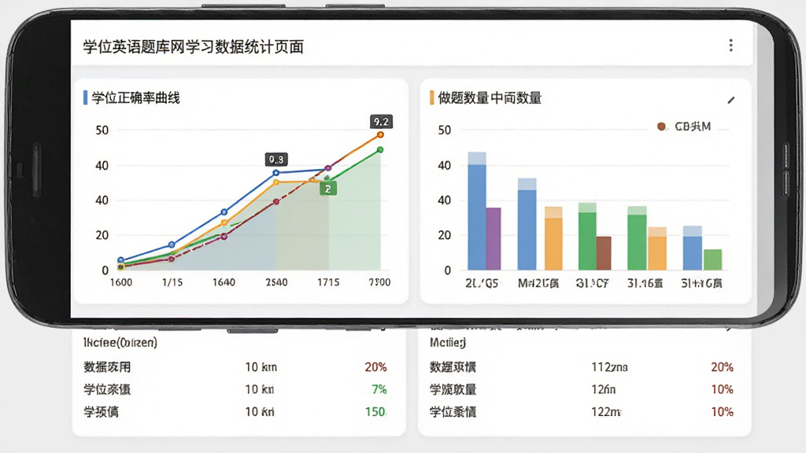Click the "122" value in the lower table
Image resolution: width=806 pixels, height=453 pixels.
607,412
